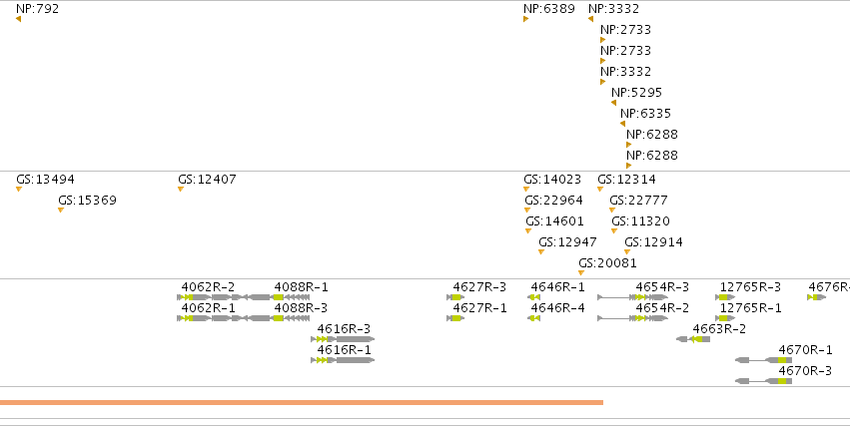Image resolution: width=850 pixels, height=426 pixels.
Task: Click the GS:15369 feature label
Action: 87,201
